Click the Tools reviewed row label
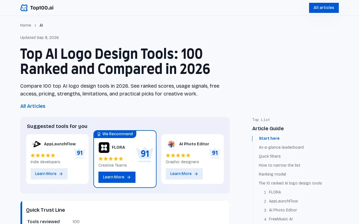 (x=43, y=222)
